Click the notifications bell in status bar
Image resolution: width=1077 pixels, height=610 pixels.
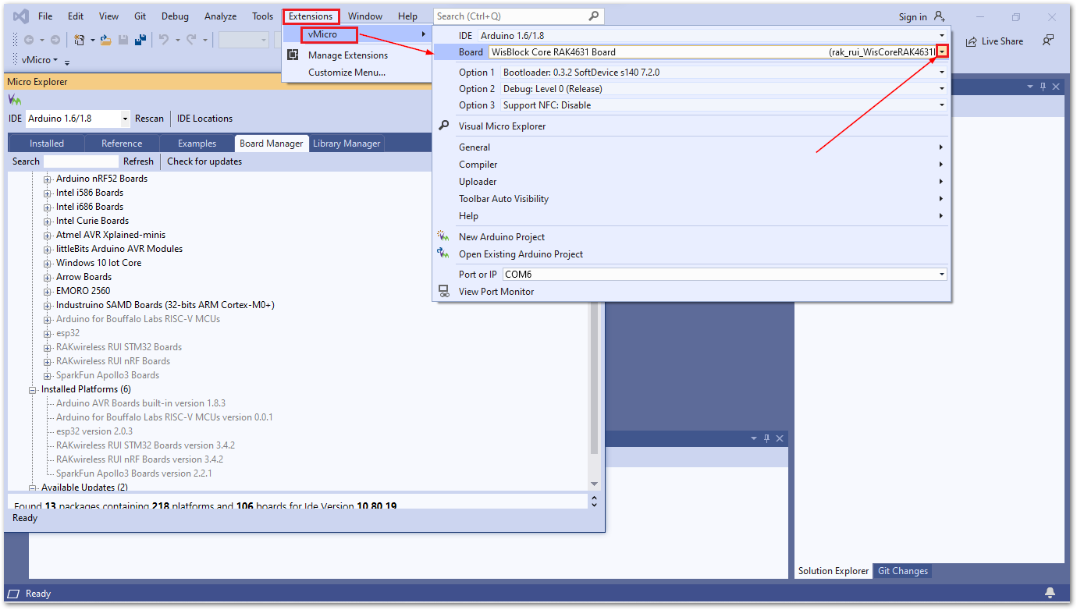[x=1050, y=593]
